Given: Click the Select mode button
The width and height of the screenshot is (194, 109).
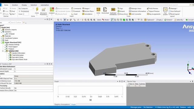Looking at the screenshot, I should pyautogui.click(x=99, y=20).
